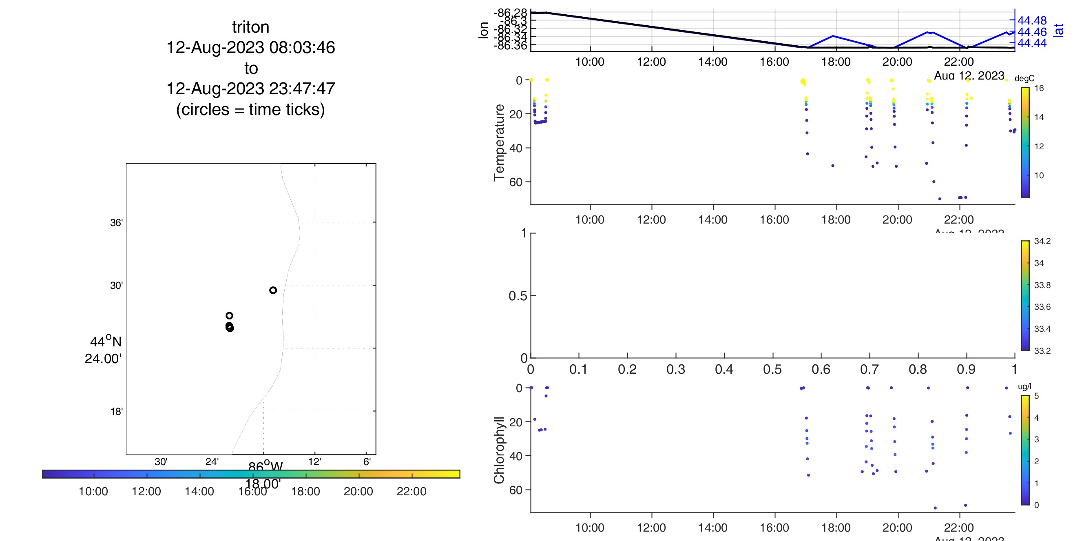Click the 'lon' axis label of the top plot
The height and width of the screenshot is (541, 1082).
click(483, 30)
